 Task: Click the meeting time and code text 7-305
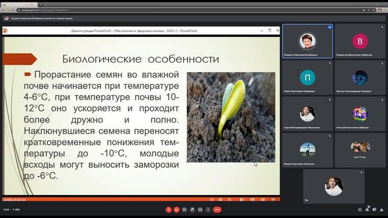coord(16,210)
